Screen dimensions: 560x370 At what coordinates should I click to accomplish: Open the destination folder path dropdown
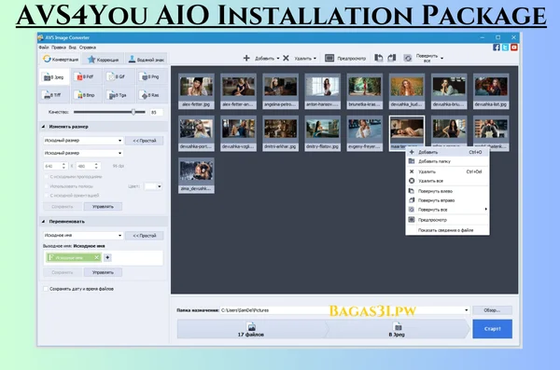coord(466,310)
